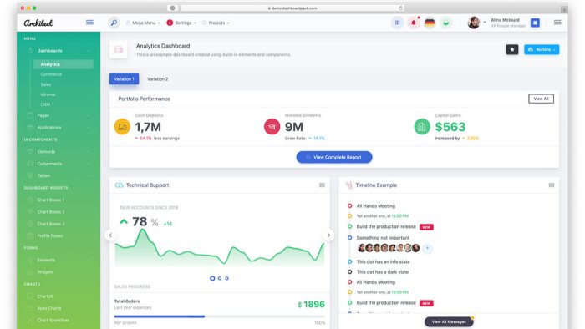Image resolution: width=585 pixels, height=329 pixels.
Task: Select Minimal in the sidebar
Action: pos(48,94)
